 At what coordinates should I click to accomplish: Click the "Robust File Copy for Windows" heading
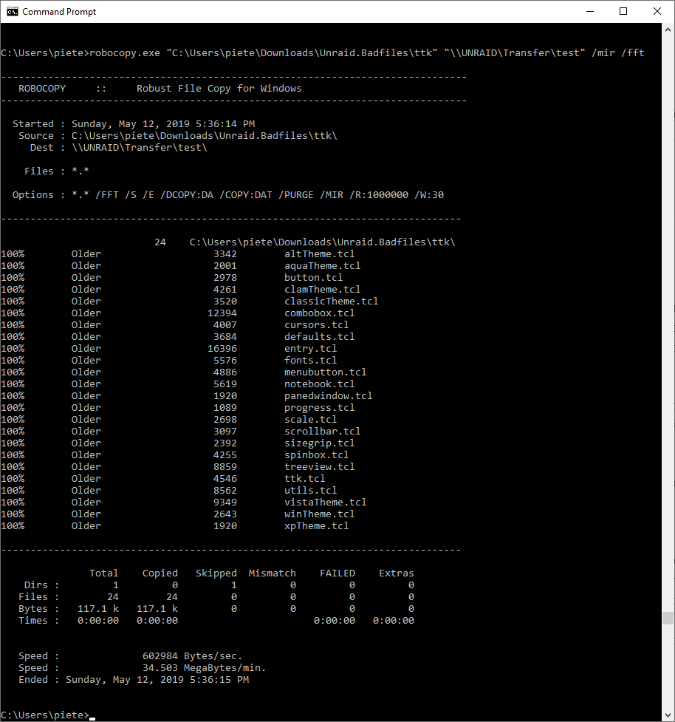tap(219, 89)
